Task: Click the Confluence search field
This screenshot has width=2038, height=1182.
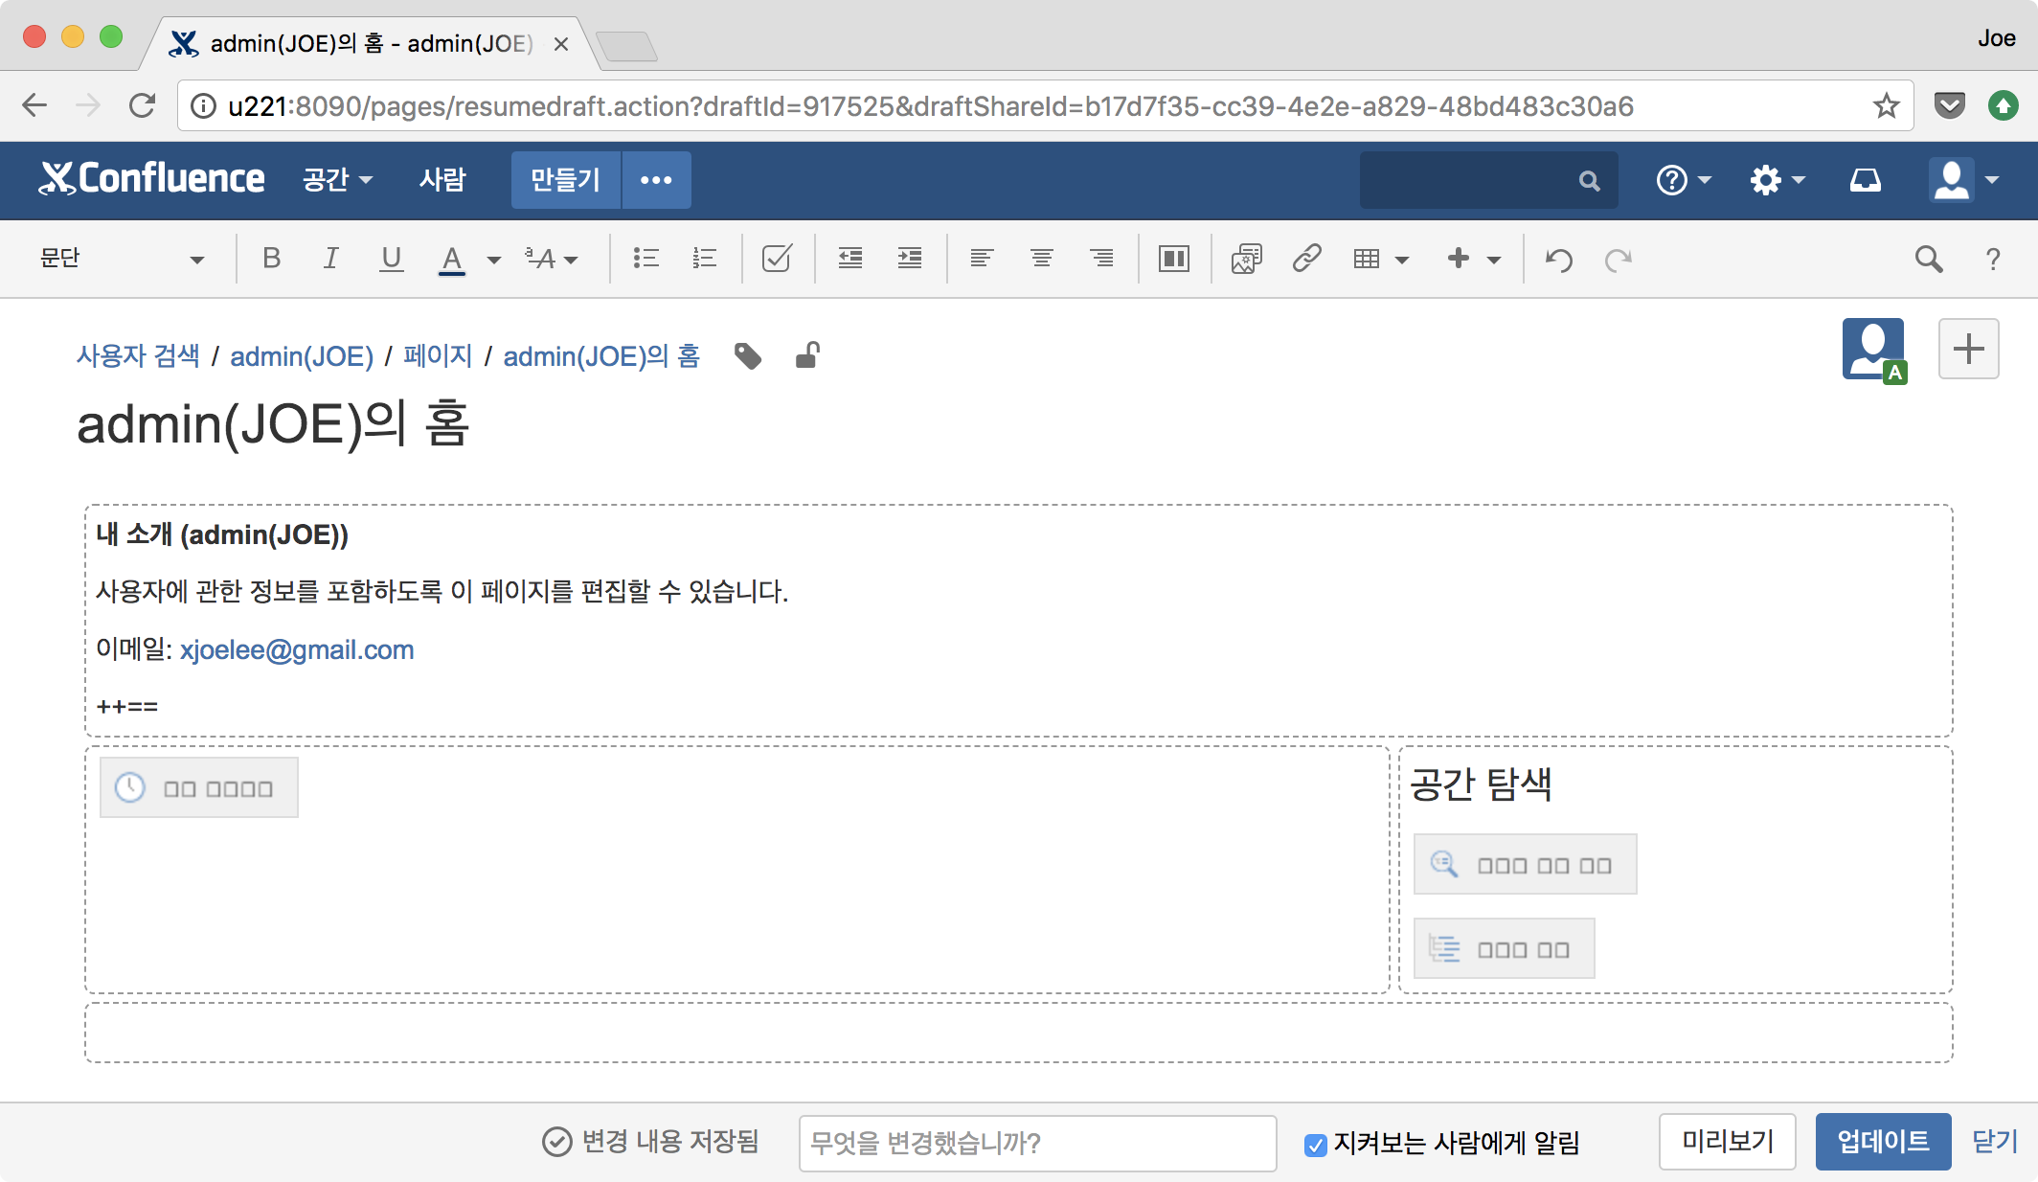Action: [x=1488, y=180]
